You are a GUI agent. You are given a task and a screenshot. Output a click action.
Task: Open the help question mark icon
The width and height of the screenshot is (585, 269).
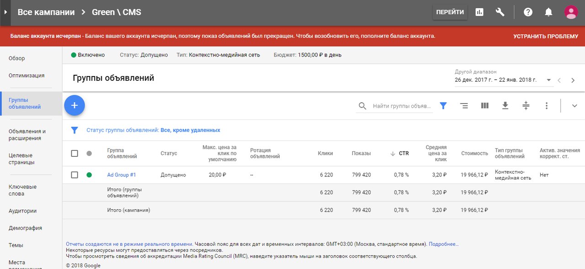pos(528,12)
